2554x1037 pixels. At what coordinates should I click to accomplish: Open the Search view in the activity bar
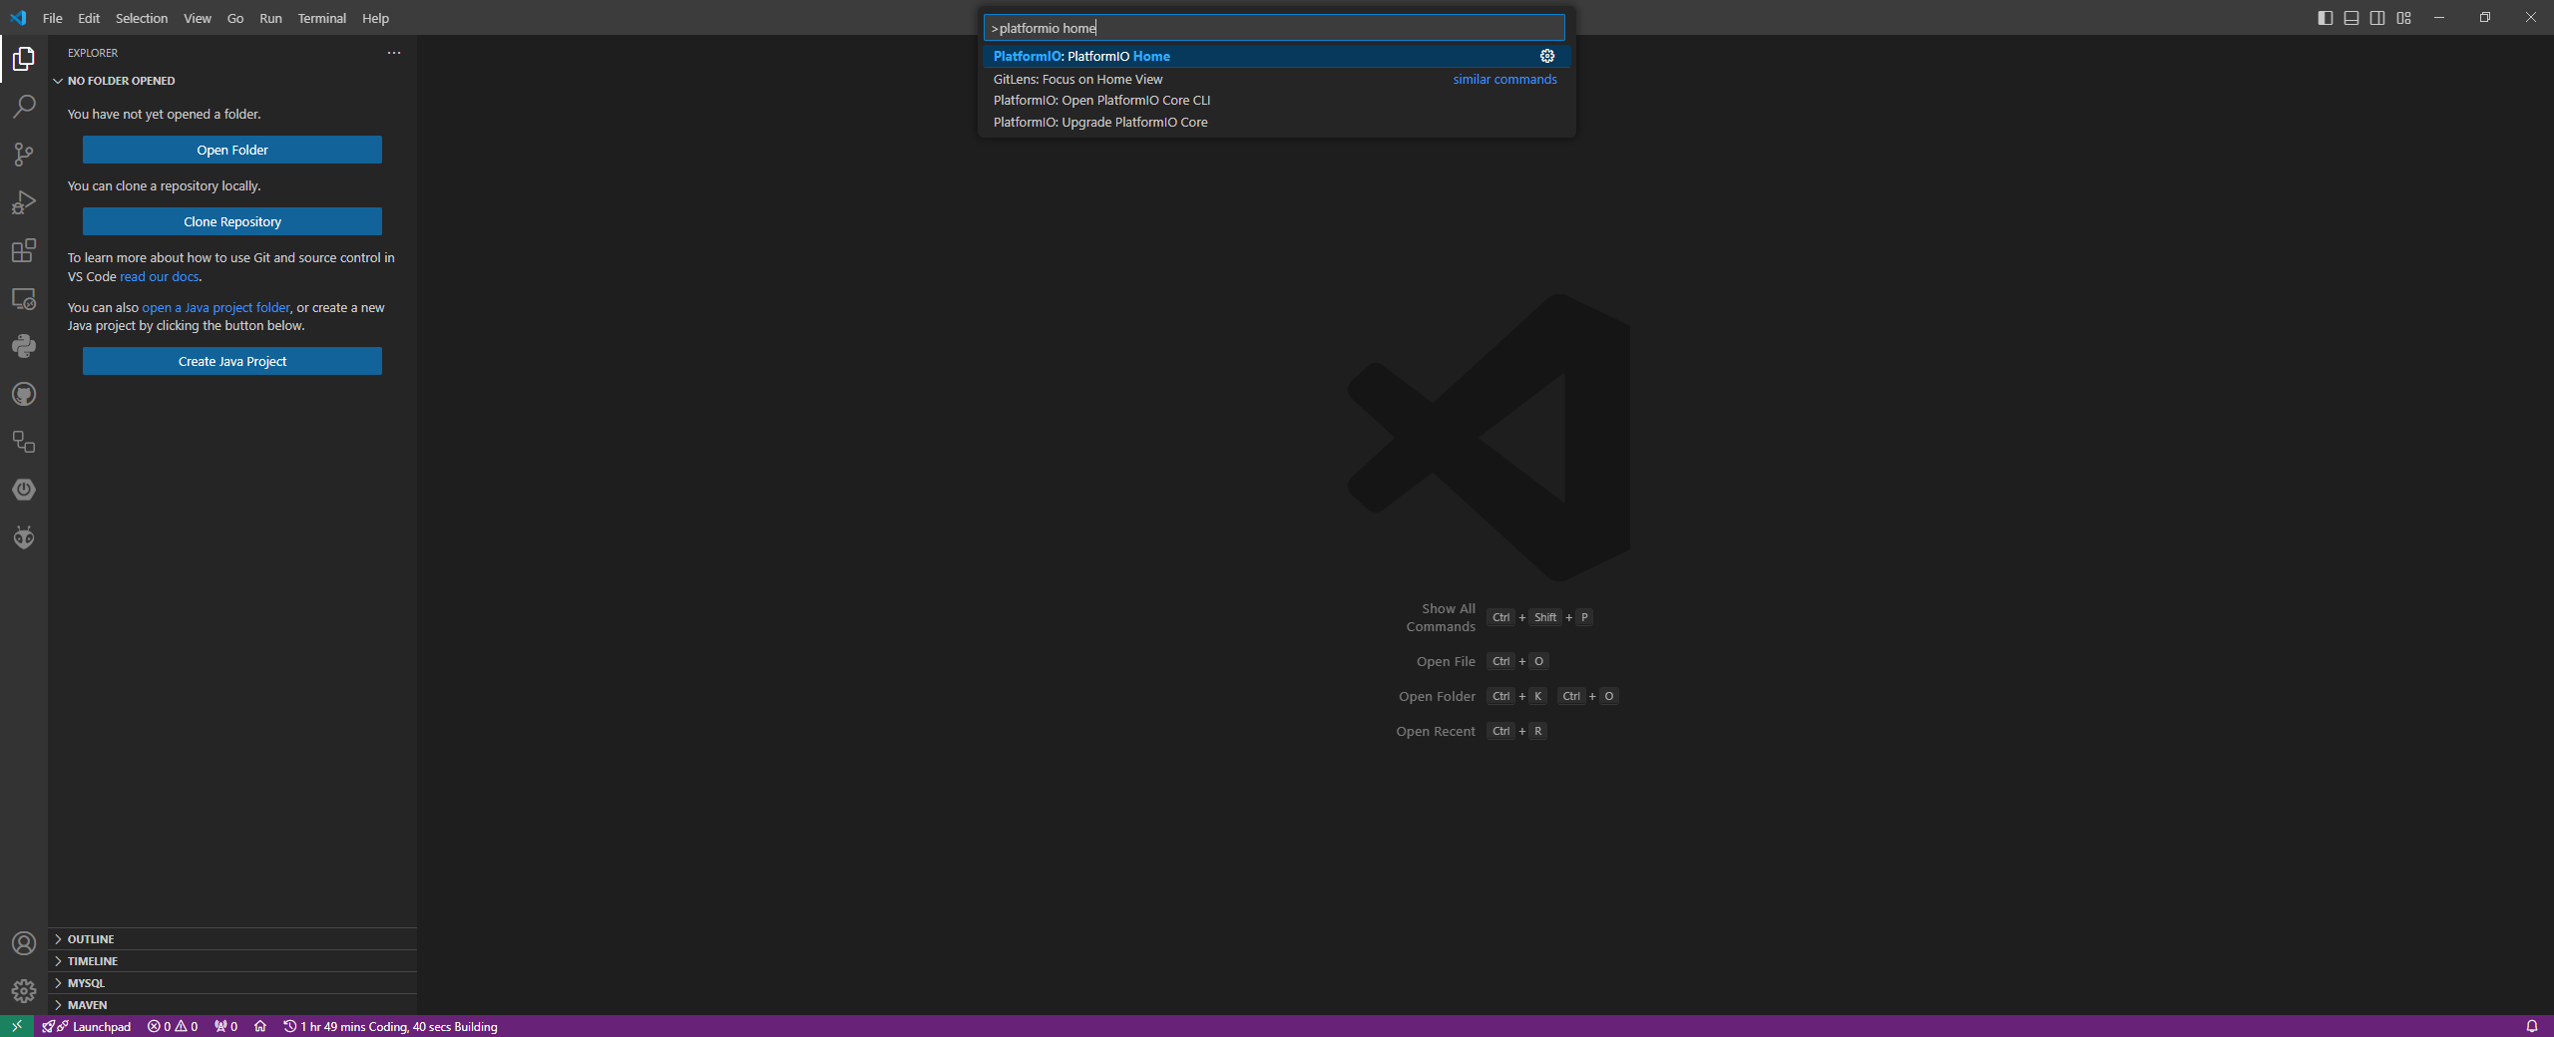click(24, 107)
